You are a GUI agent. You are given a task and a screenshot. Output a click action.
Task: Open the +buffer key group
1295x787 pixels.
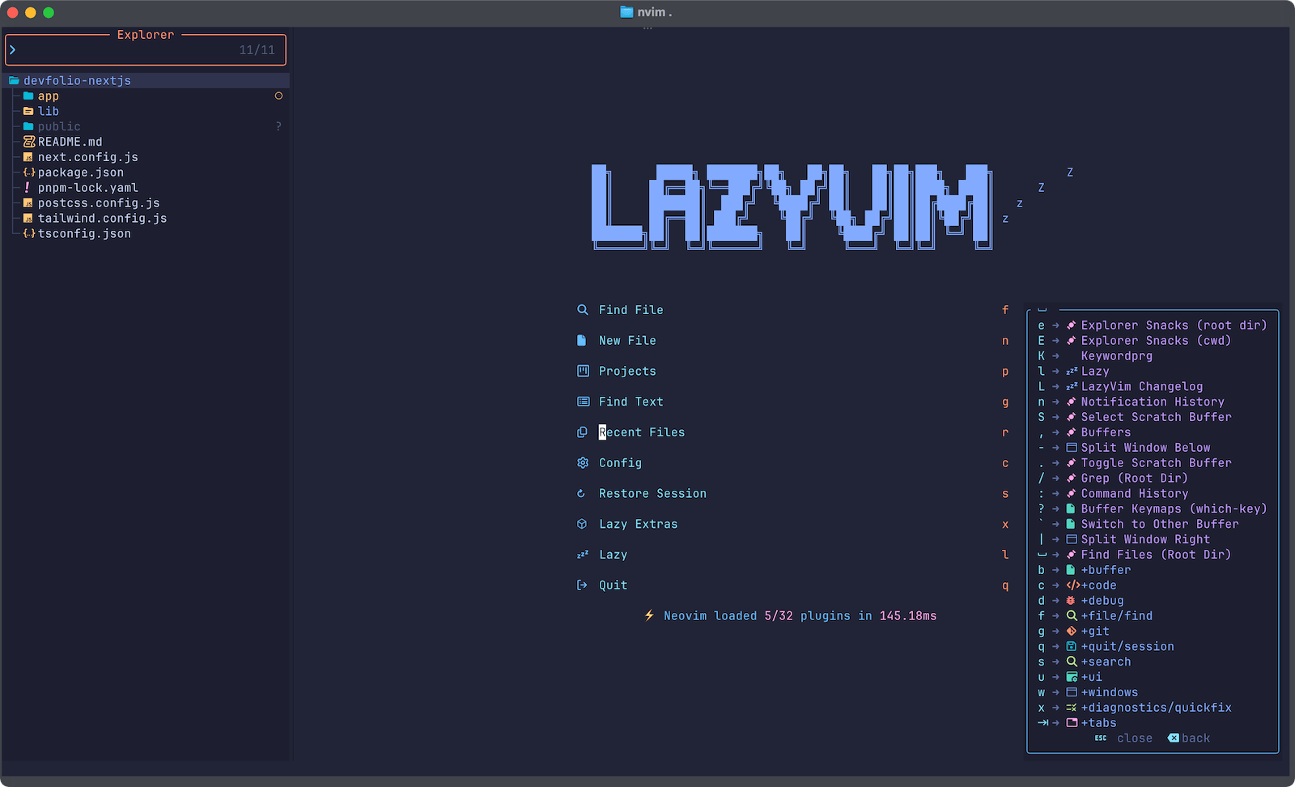[1106, 570]
